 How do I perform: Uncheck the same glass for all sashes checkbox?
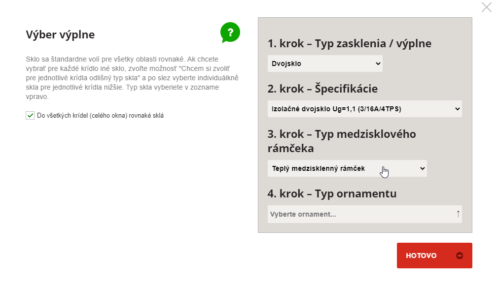30,116
